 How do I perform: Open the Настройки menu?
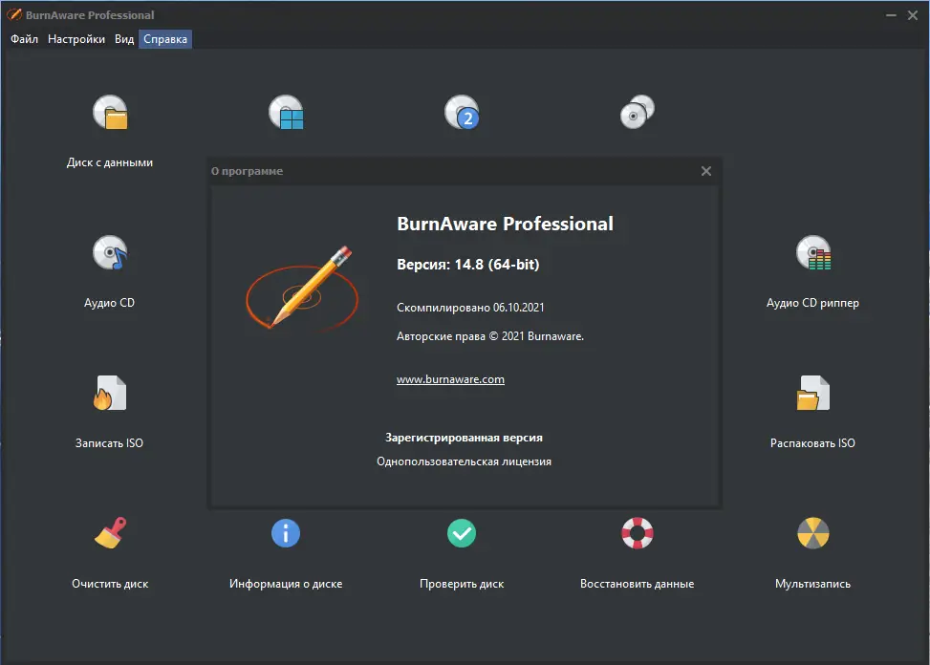(x=76, y=39)
